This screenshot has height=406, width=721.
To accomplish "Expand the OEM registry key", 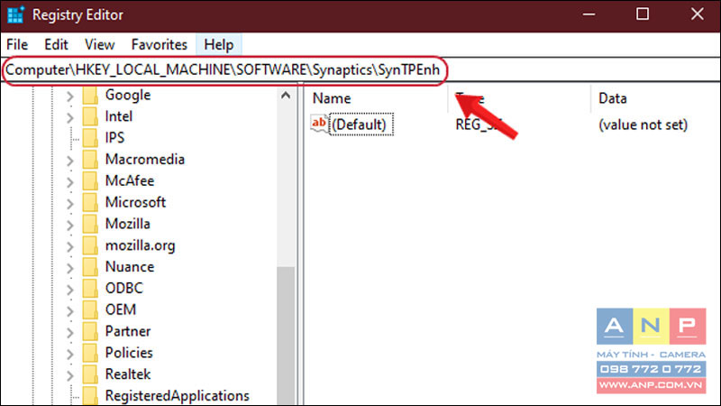I will click(x=70, y=311).
